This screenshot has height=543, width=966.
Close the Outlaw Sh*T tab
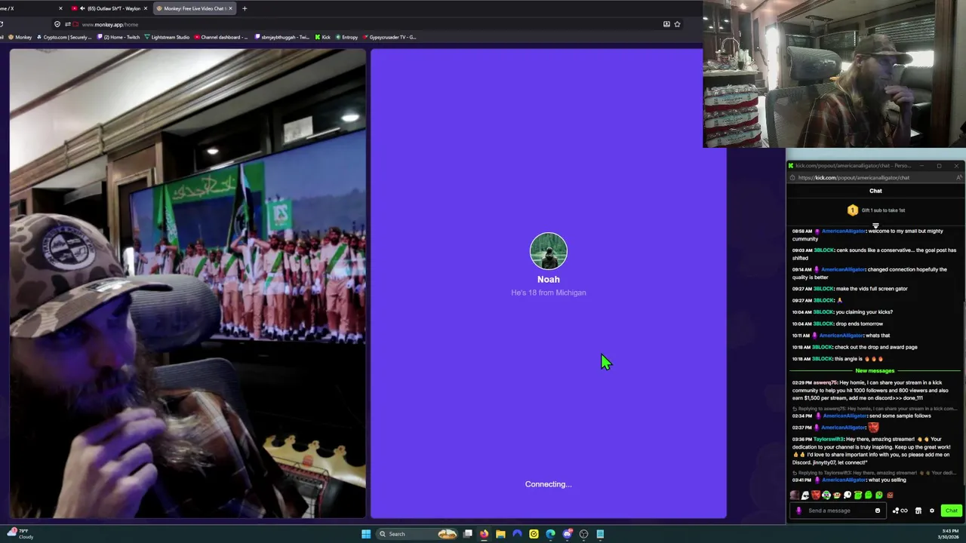145,8
